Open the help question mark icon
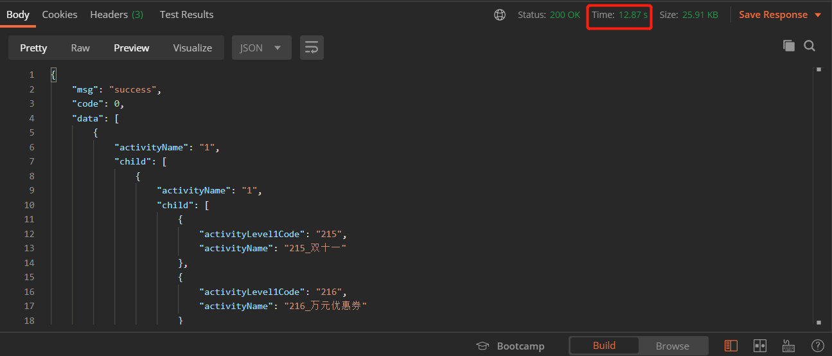832x356 pixels. [817, 346]
